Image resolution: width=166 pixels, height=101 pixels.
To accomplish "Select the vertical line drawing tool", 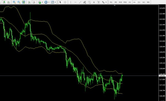I will pos(71,2).
